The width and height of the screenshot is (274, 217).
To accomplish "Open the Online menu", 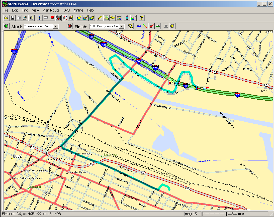I will [78, 10].
